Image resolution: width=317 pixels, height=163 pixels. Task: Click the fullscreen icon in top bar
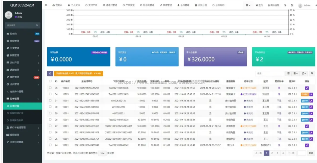[292, 5]
